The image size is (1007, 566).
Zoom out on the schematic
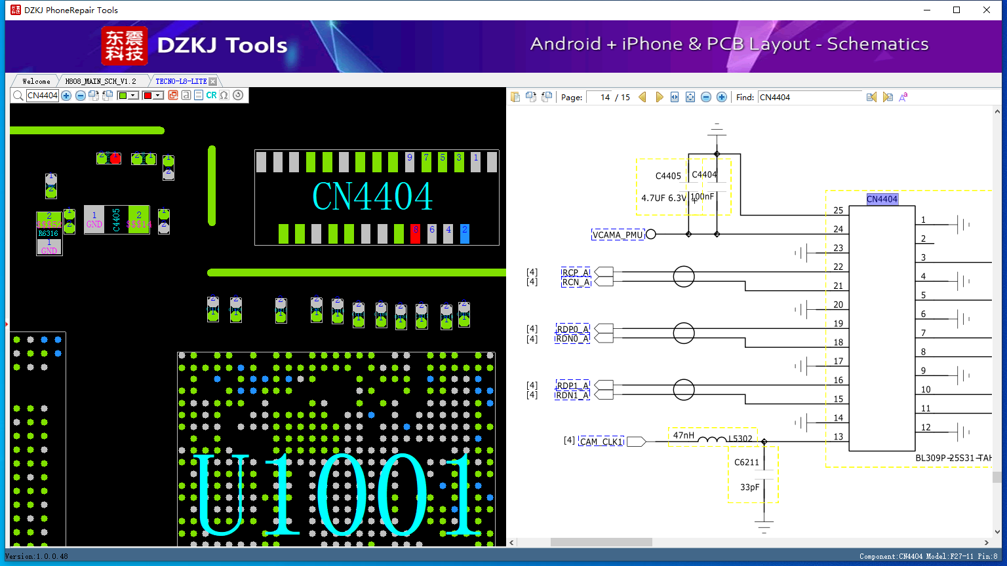706,97
